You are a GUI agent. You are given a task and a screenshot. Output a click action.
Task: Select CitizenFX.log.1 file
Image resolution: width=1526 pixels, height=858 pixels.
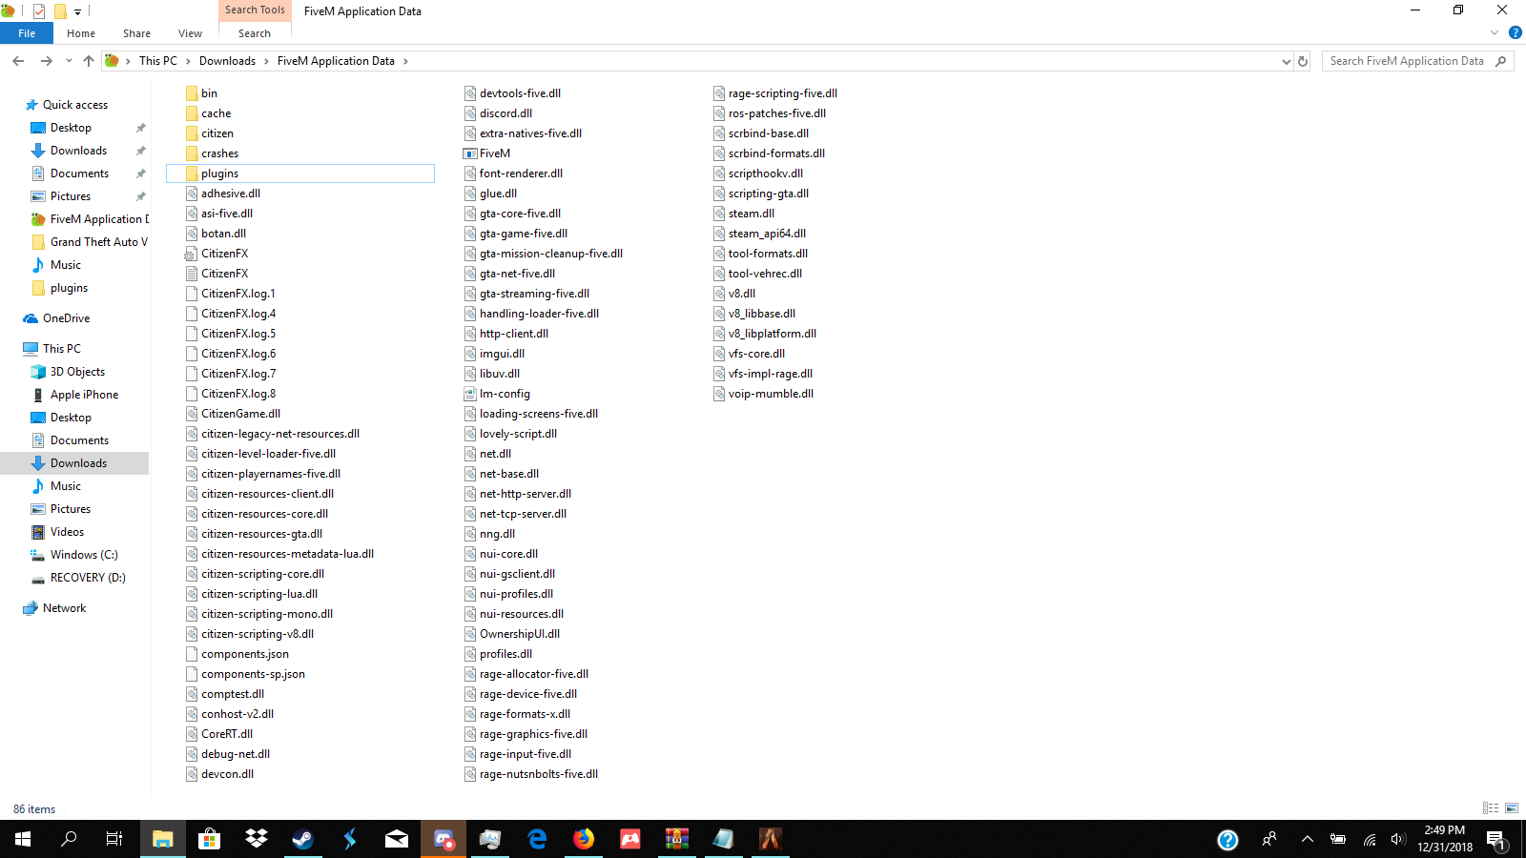tap(237, 294)
